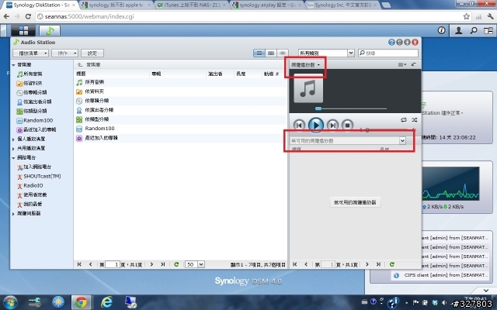This screenshot has height=310, width=497.
Task: Go to next page in play queue
Action: [x=367, y=264]
